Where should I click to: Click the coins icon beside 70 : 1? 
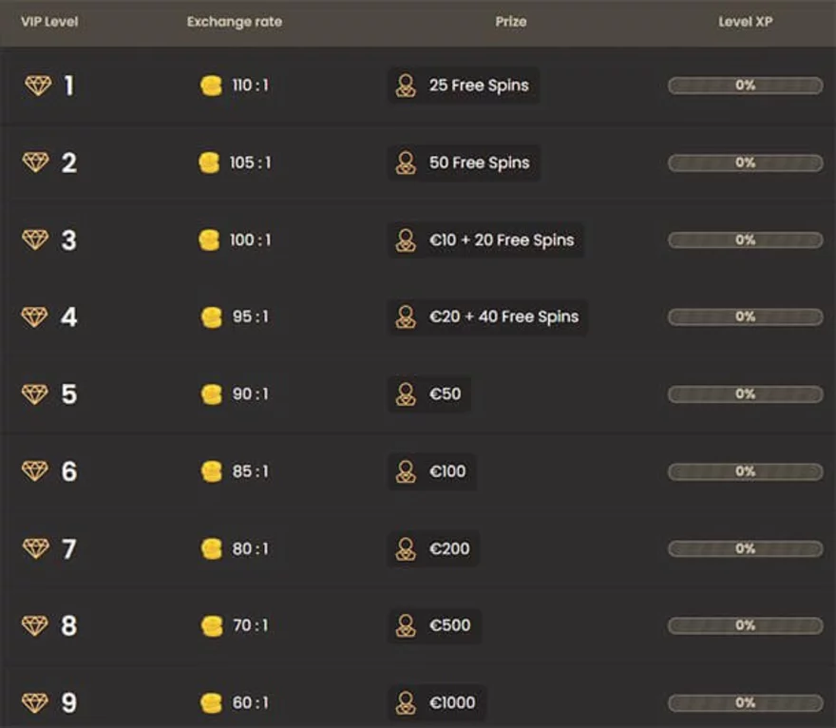coord(211,625)
